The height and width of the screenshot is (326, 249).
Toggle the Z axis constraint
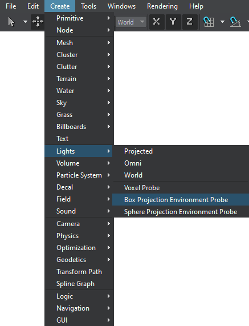(x=189, y=22)
